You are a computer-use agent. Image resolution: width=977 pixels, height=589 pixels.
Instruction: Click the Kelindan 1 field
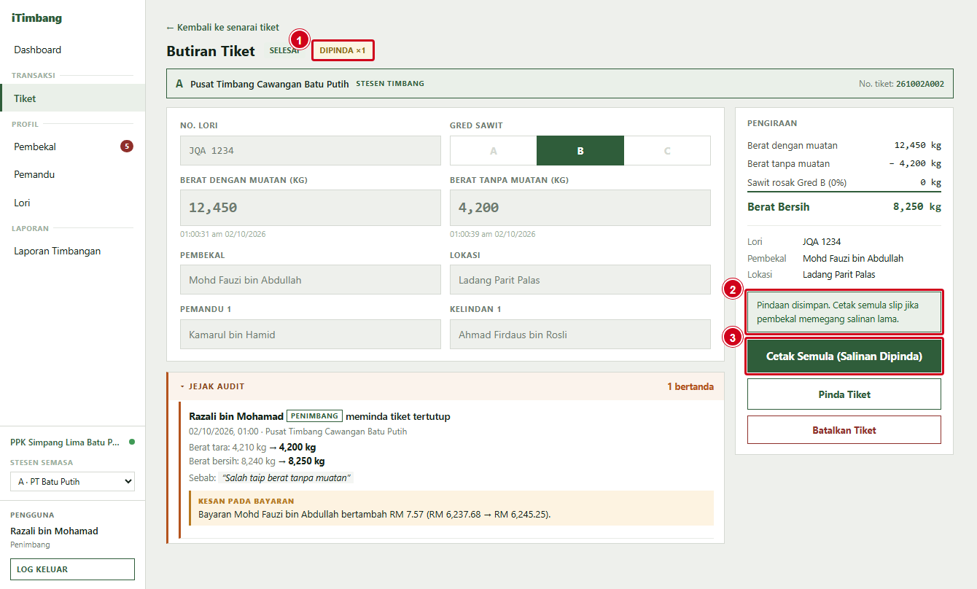pos(580,335)
